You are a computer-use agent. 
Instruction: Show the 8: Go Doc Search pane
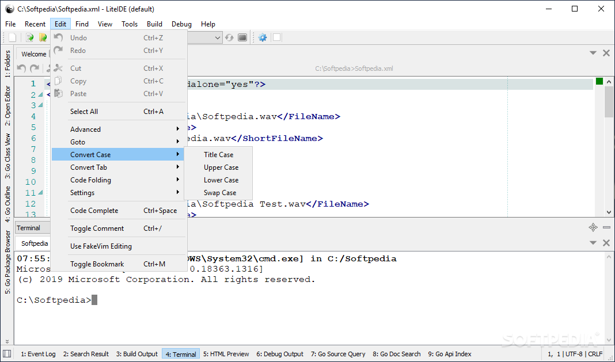(397, 354)
